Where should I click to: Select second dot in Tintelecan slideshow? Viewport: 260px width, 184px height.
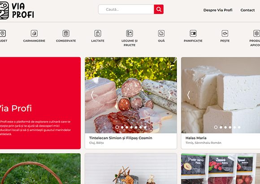click(x=122, y=127)
